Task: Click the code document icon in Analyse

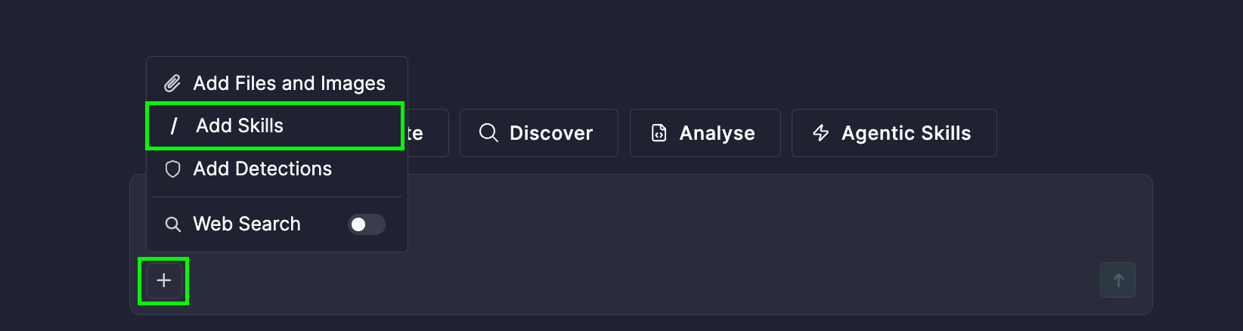Action: (659, 133)
